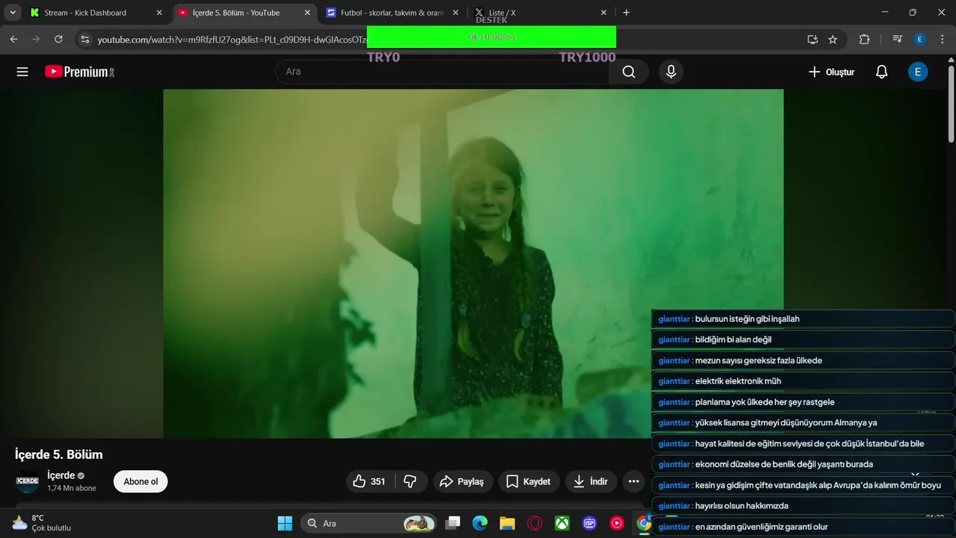This screenshot has width=956, height=538.
Task: Click the video player frame
Action: (474, 263)
